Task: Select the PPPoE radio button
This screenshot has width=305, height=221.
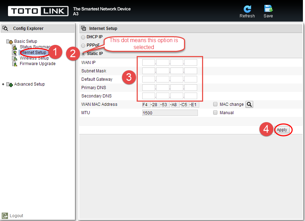Action: point(83,45)
